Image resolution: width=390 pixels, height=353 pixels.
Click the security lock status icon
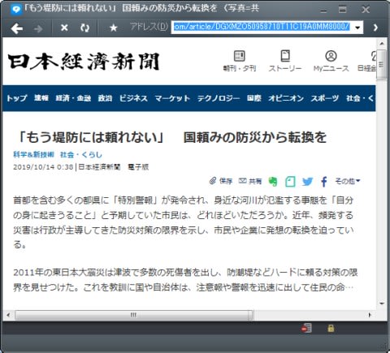coord(331,328)
